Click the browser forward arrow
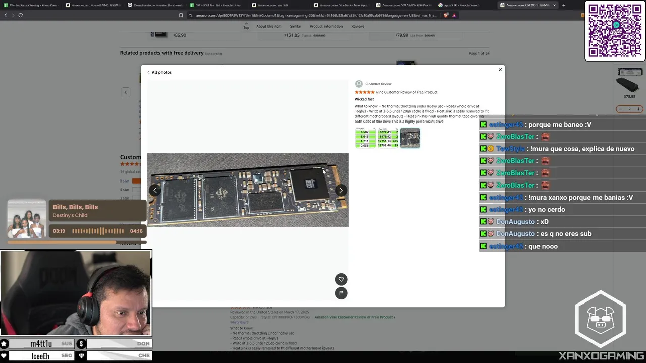Viewport: 646px width, 363px height. click(13, 15)
